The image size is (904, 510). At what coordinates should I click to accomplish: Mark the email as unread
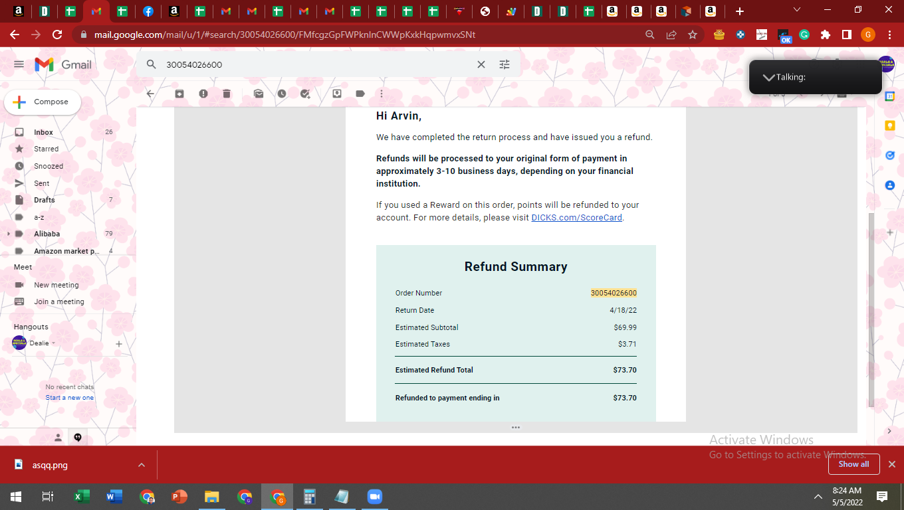point(259,94)
